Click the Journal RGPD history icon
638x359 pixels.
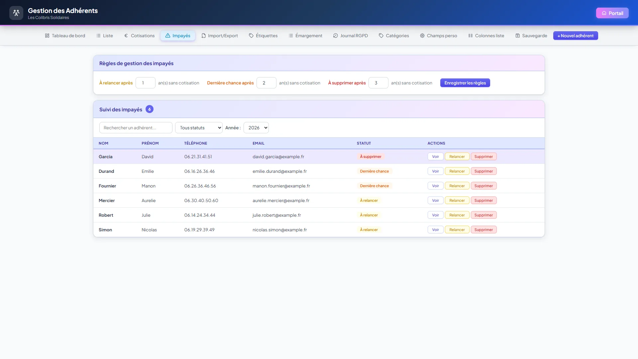pyautogui.click(x=336, y=36)
